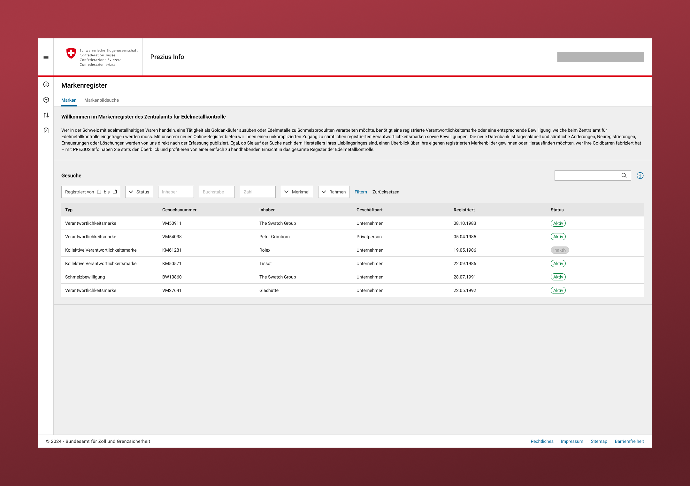
Task: Click the clipboard check sidebar icon
Action: 46,130
